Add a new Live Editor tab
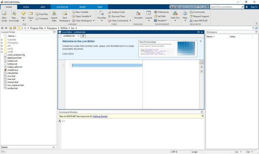The width and height of the screenshot is (259, 154). click(83, 36)
